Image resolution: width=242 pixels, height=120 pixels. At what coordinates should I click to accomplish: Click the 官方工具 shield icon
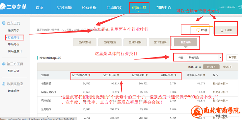(4, 23)
